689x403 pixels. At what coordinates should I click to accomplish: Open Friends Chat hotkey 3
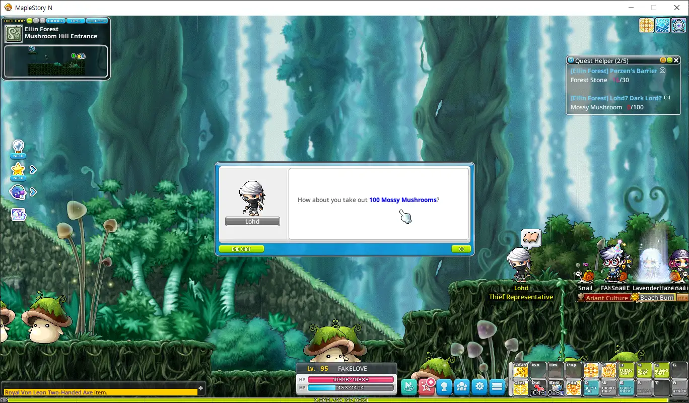point(627,370)
